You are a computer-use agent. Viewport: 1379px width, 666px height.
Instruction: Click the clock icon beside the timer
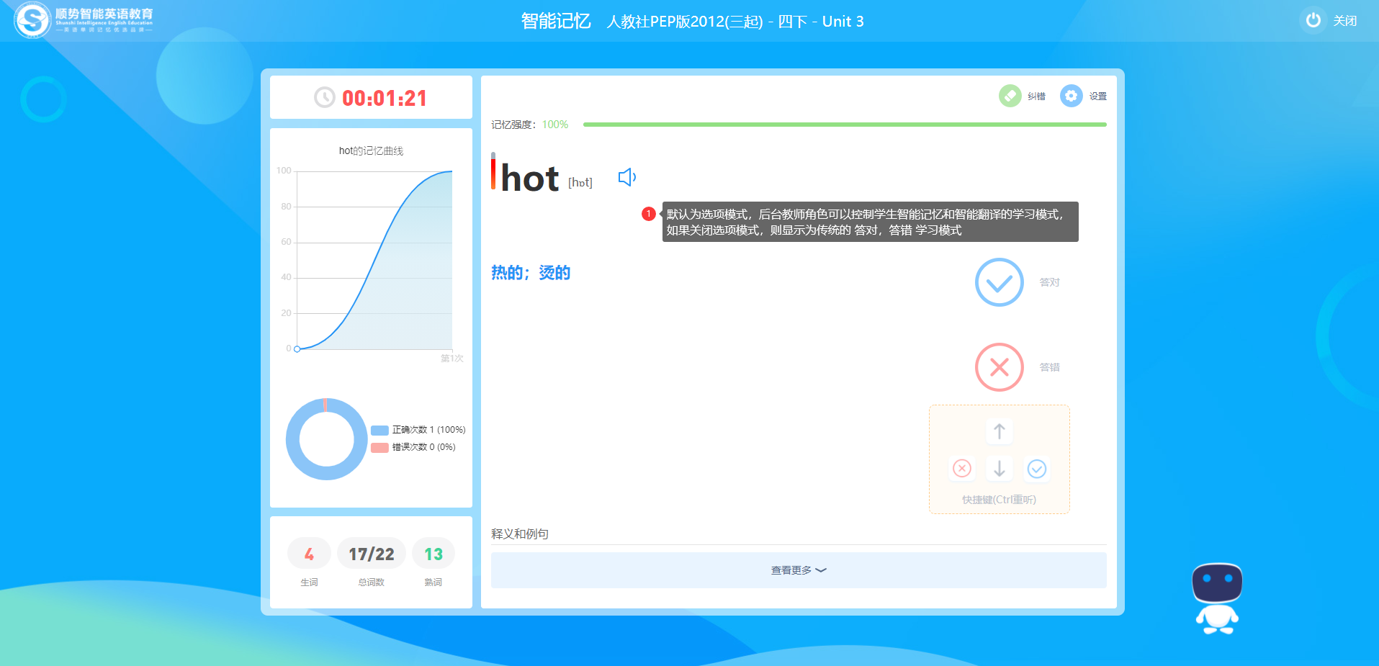point(325,97)
